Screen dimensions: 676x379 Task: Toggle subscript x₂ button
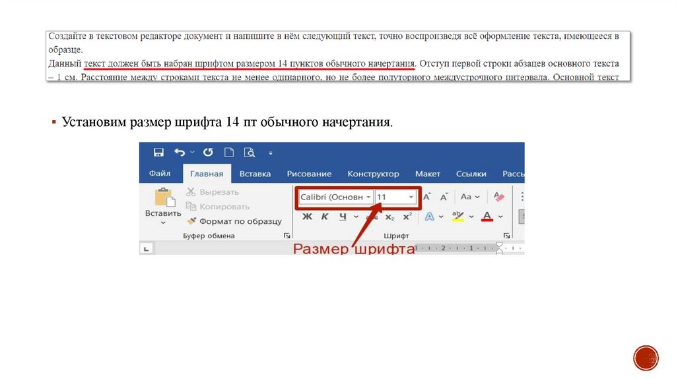point(389,217)
